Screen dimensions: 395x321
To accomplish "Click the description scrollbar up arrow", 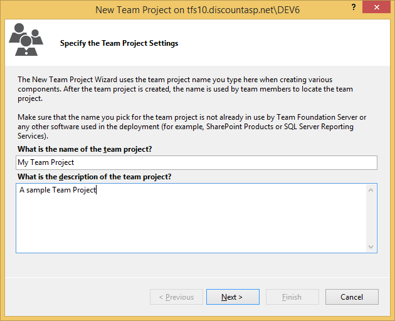I will [x=371, y=190].
